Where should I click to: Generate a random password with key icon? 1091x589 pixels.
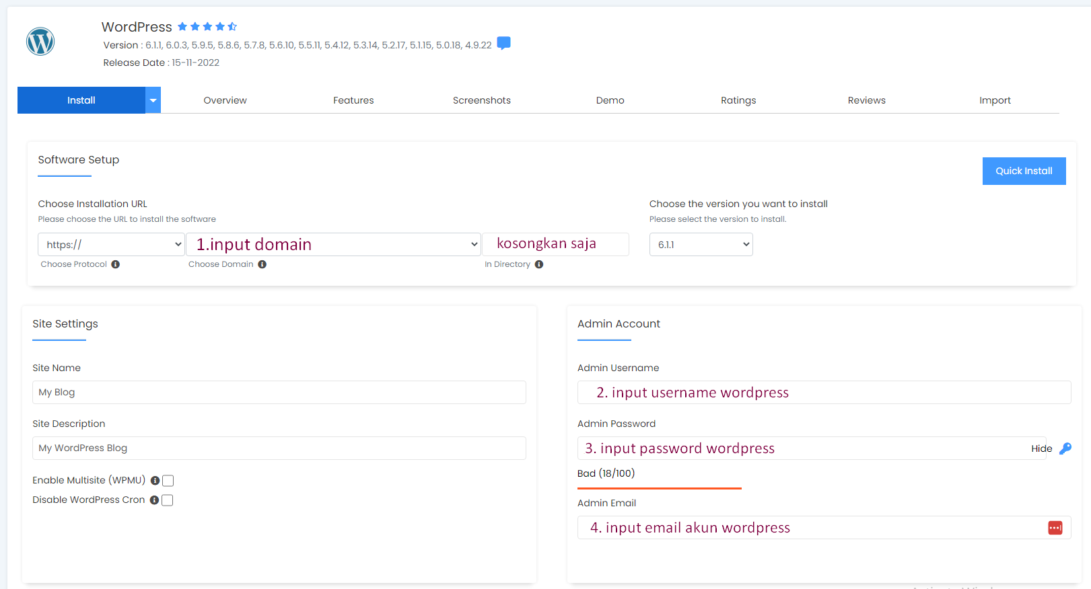point(1065,448)
